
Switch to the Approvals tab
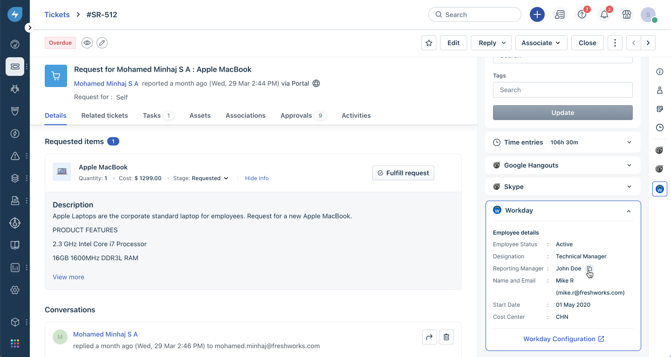click(303, 115)
